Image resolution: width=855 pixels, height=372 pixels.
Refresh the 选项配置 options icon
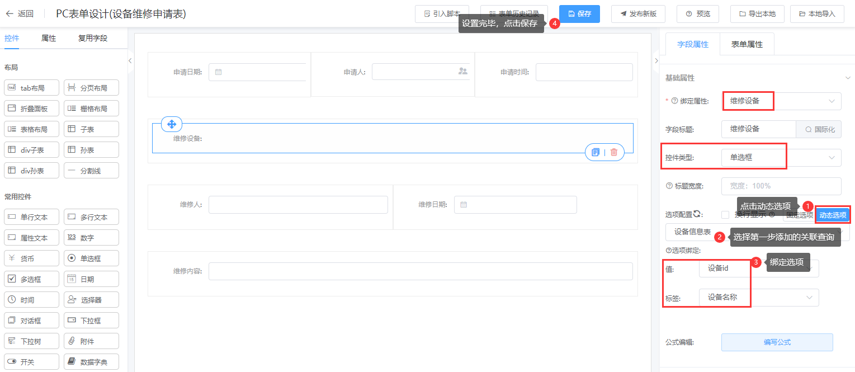pos(697,214)
